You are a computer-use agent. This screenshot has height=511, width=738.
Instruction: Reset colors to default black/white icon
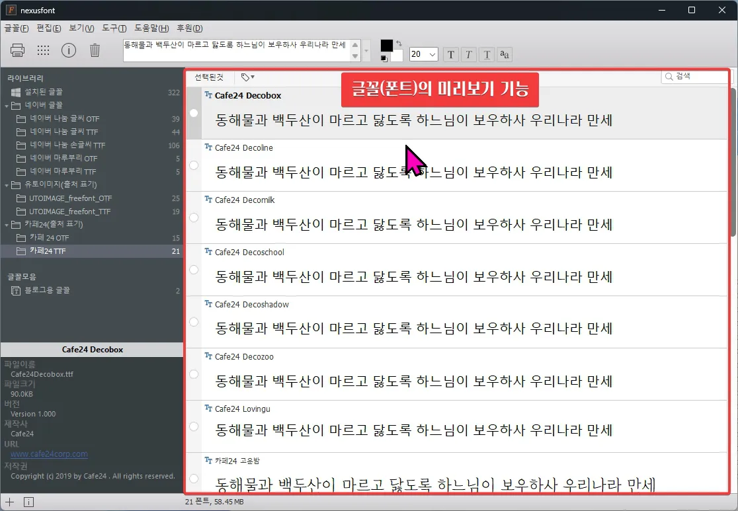coord(384,58)
